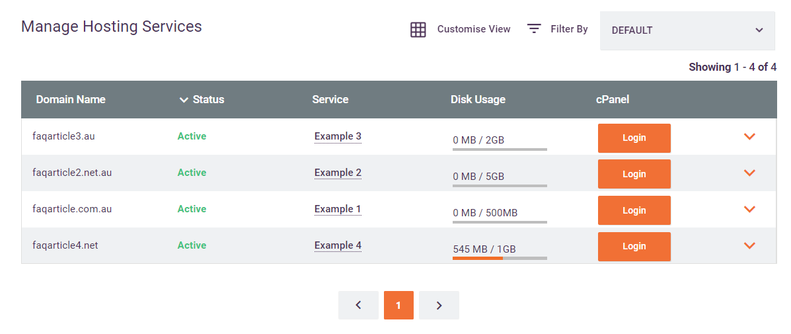Go to the previous page arrow
Image resolution: width=791 pixels, height=334 pixels.
pos(358,306)
